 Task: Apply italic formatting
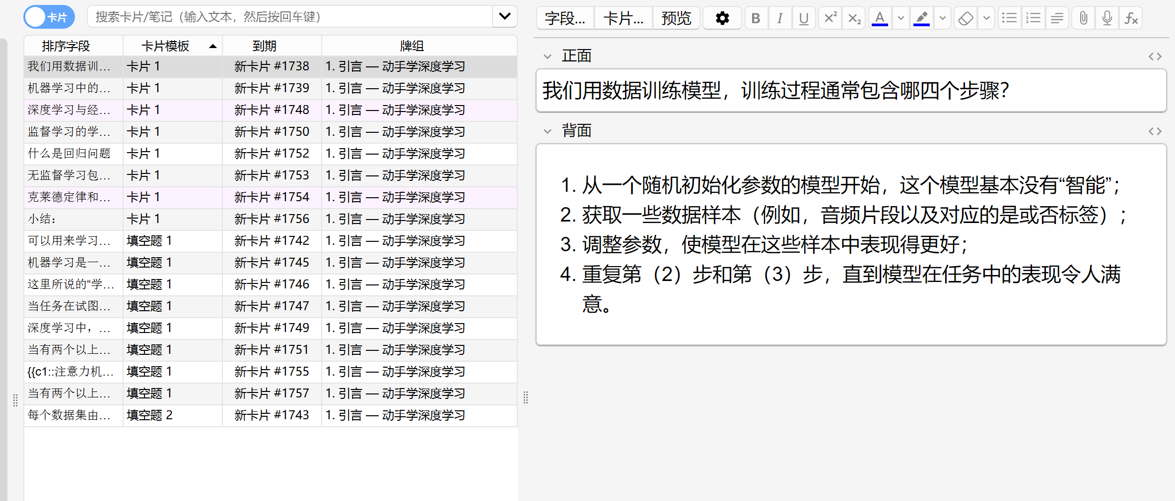click(779, 18)
